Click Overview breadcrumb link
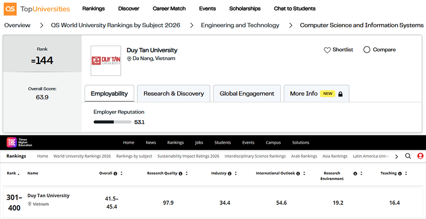This screenshot has width=426, height=219. coord(17,25)
